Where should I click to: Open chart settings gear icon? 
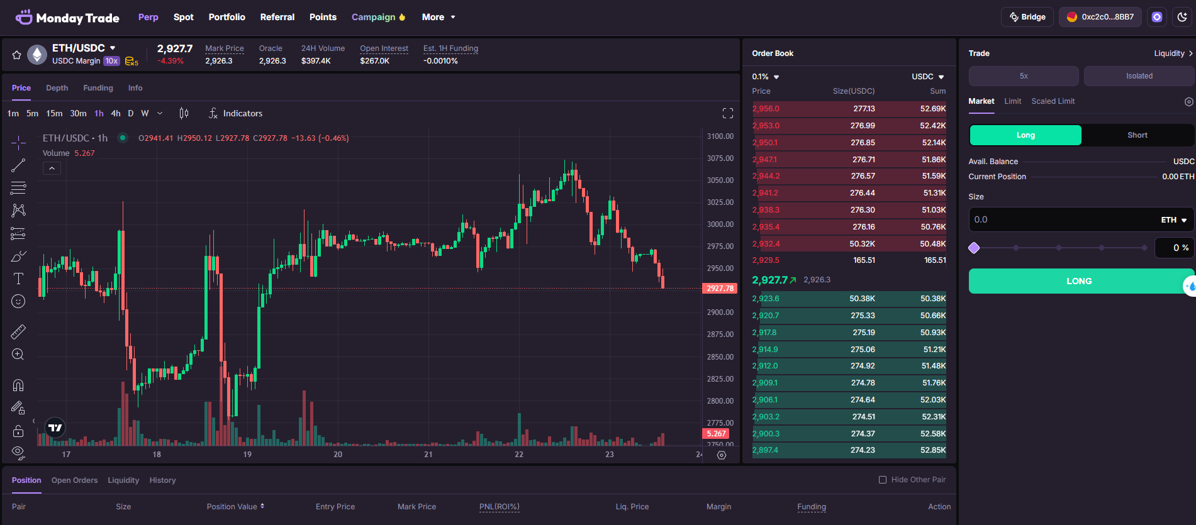[x=722, y=455]
